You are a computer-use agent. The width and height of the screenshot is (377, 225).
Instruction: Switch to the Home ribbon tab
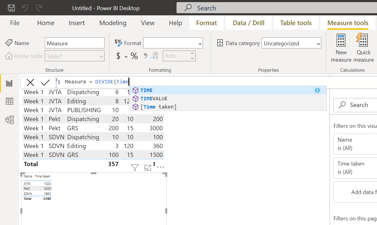[46, 23]
